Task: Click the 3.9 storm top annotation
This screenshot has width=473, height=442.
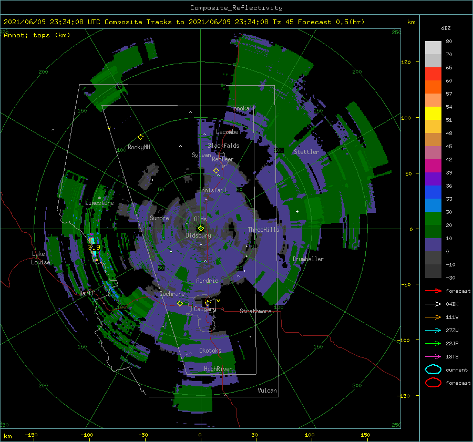Action: [x=94, y=247]
